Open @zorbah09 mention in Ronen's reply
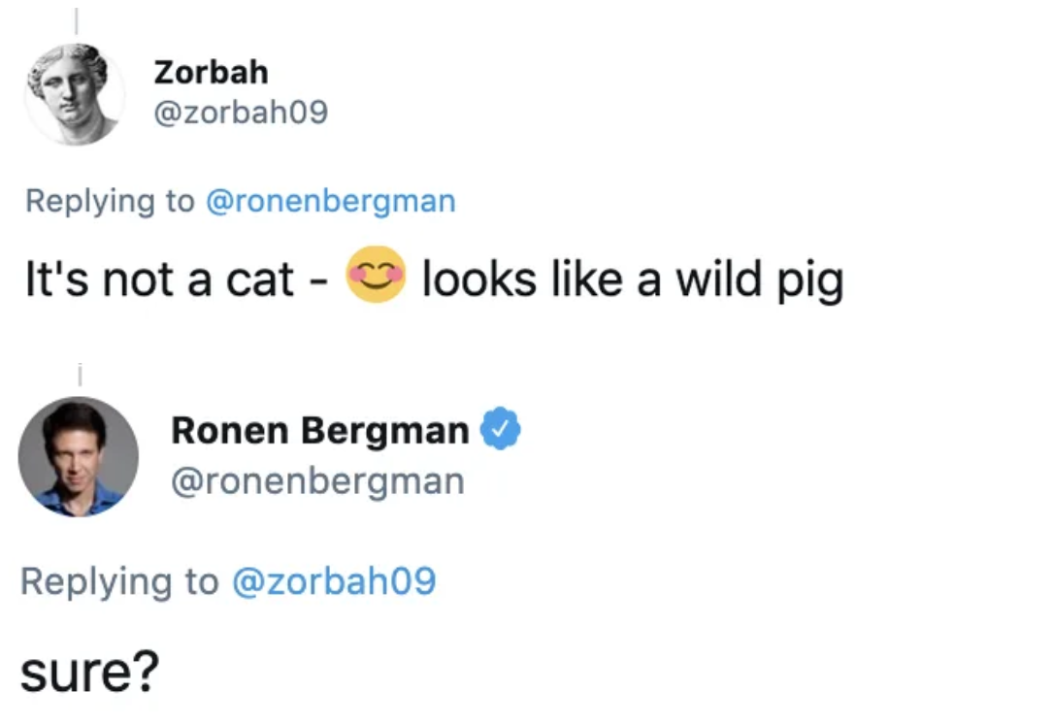The image size is (1054, 724). (x=333, y=581)
